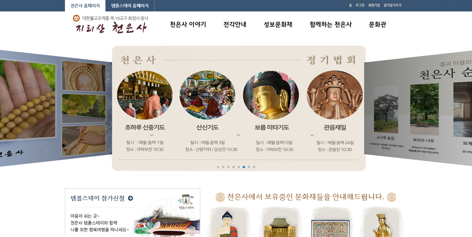Expand the chevron beside 산신기도
Screen dimensions: 472x237
point(238,135)
